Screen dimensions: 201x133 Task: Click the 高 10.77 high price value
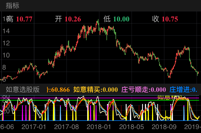tap(19, 19)
